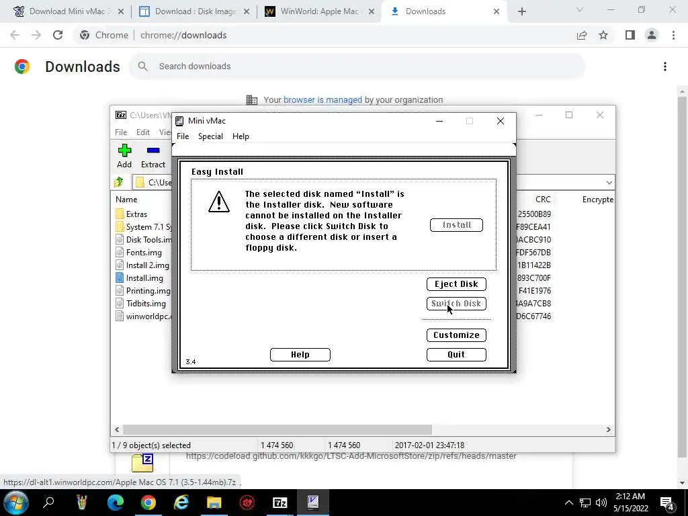
Task: Select Fonts.img in 7-Zip list
Action: [x=138, y=253]
